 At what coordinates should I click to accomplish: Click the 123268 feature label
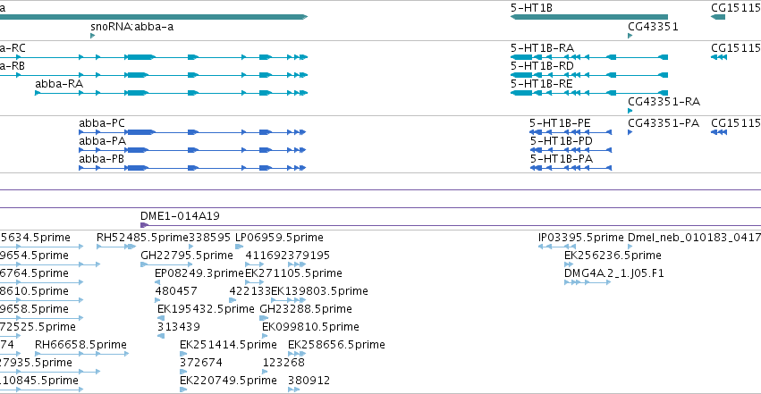(x=283, y=363)
